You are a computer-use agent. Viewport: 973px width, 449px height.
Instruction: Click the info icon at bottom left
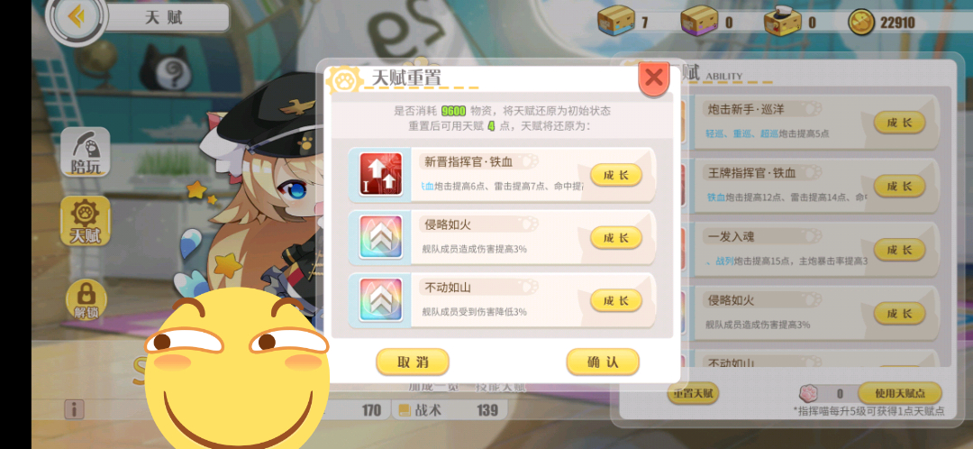(74, 409)
